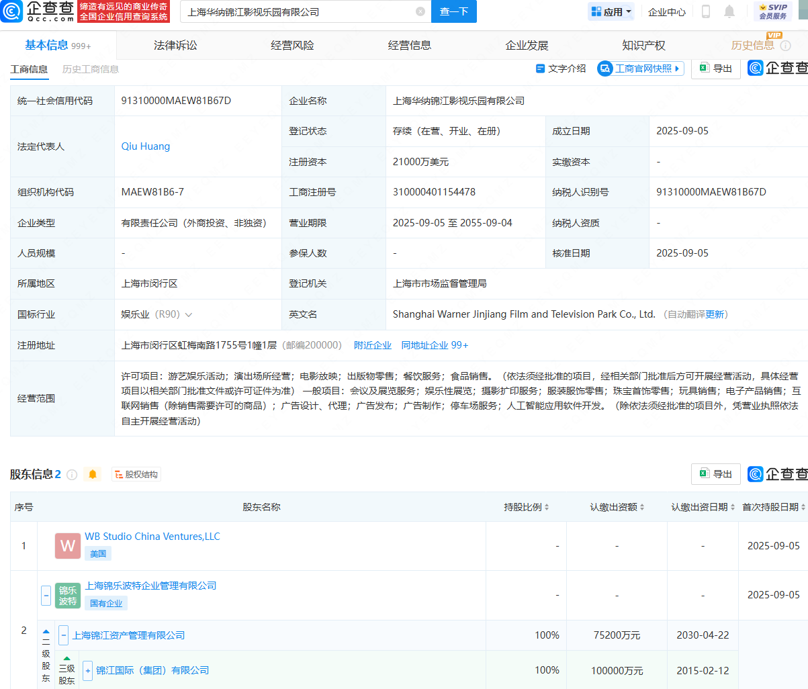Viewport: 808px width, 689px height.
Task: Expand the 锦江国际（集团）有限公司 row
Action: tap(87, 670)
